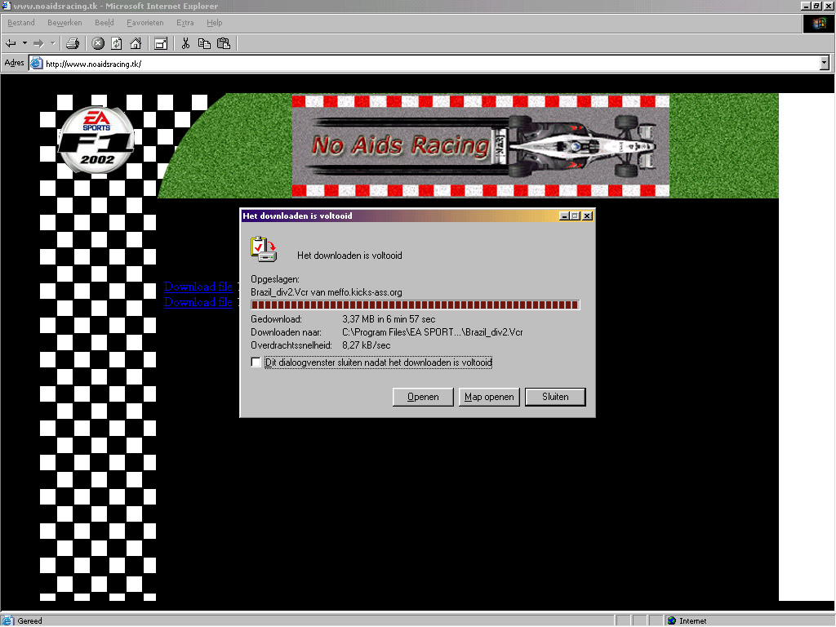Go to the Home page icon
This screenshot has height=627, width=836.
click(x=136, y=43)
